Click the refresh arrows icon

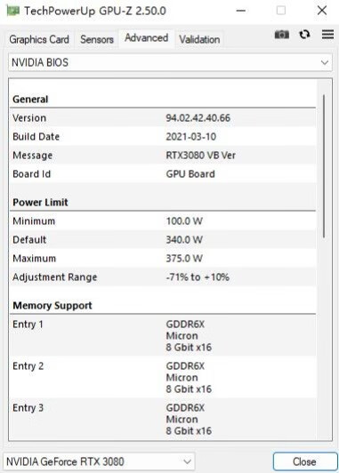point(304,35)
